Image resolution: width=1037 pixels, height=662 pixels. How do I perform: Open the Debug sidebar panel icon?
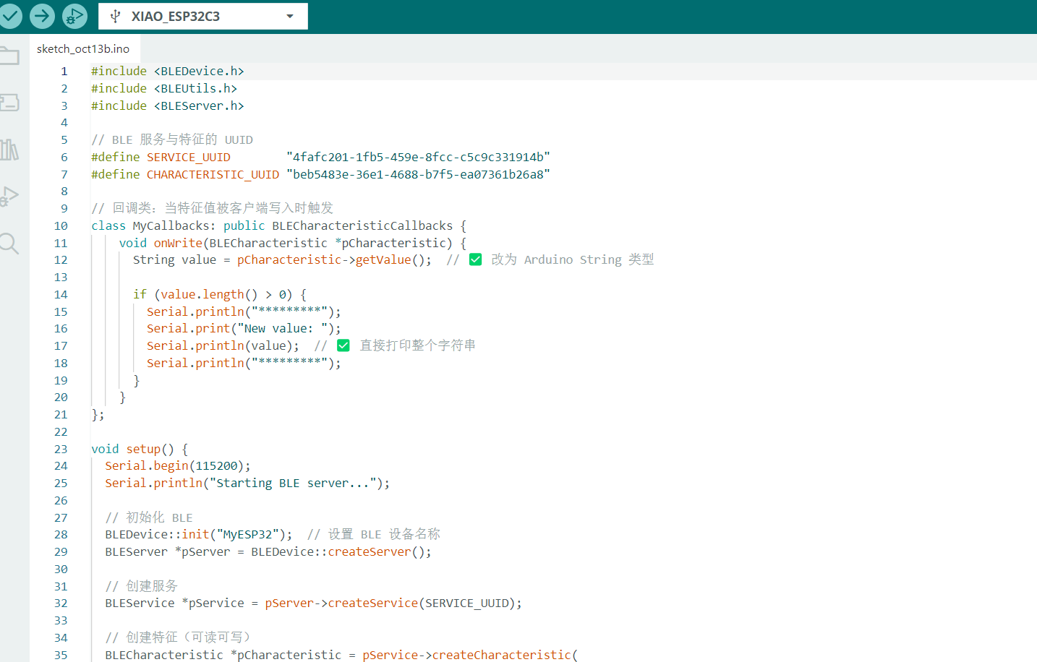pyautogui.click(x=9, y=197)
